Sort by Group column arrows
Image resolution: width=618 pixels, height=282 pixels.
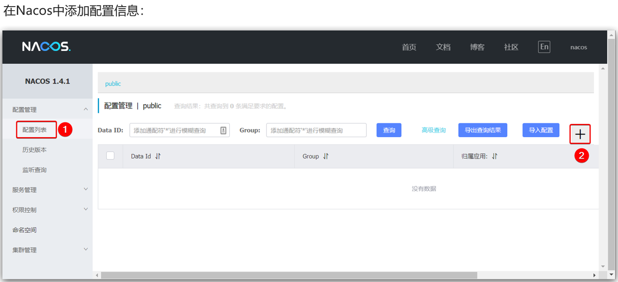click(x=326, y=157)
